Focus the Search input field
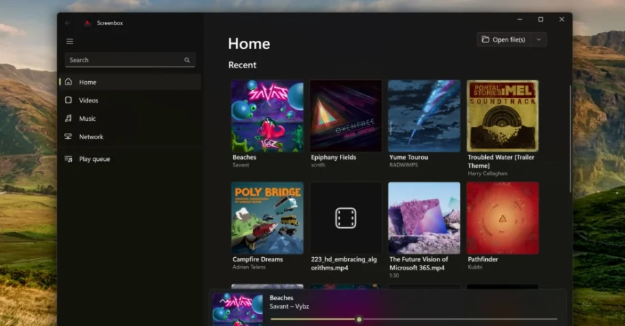Viewport: 625px width, 326px height. click(x=130, y=60)
